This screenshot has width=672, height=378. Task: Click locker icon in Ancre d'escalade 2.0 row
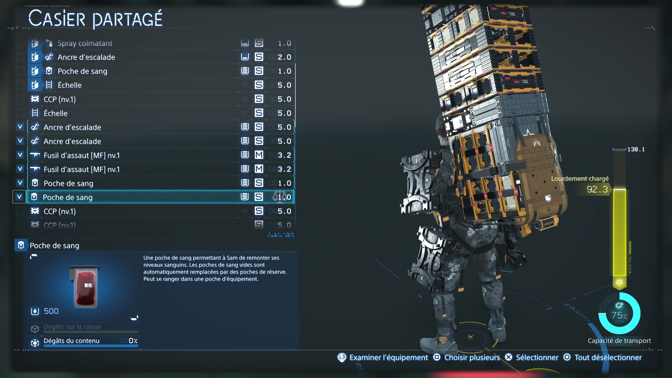coord(35,57)
